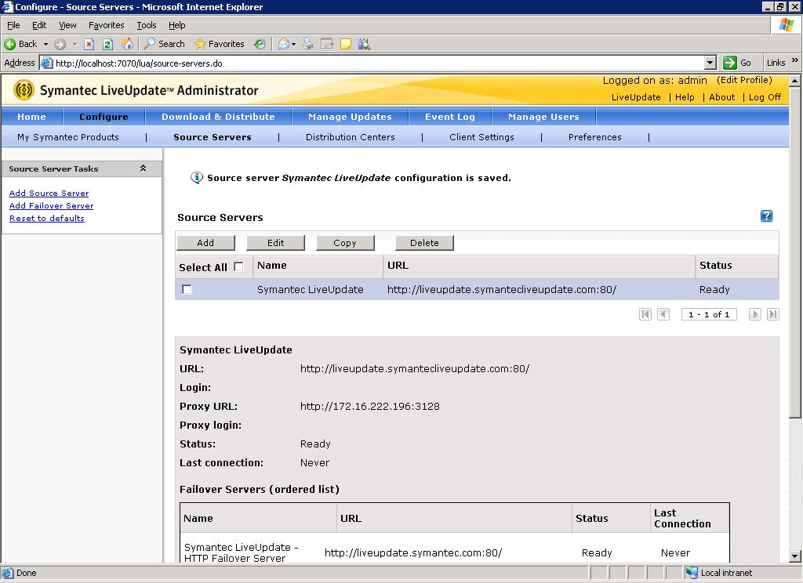This screenshot has height=583, width=803.
Task: Open the Help menu in menu bar
Action: tap(176, 25)
